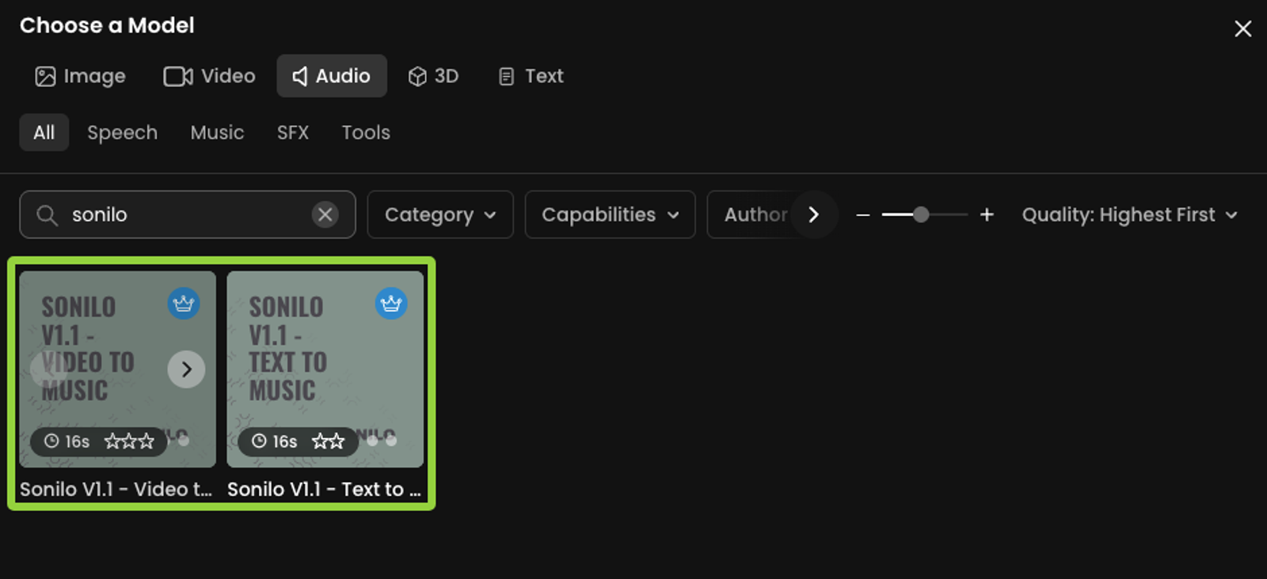The height and width of the screenshot is (579, 1267).
Task: Click the thumbnail size slider handle
Action: (x=921, y=214)
